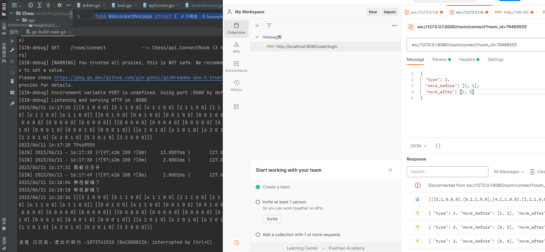Stop the running process with the square icon
Screen dimensions: 545x252
coord(12,62)
